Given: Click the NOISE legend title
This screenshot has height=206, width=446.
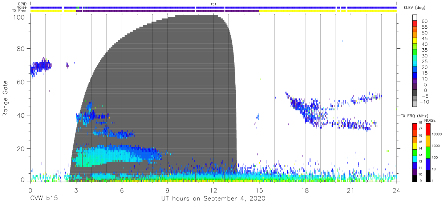Looking at the screenshot, I should pos(430,120).
